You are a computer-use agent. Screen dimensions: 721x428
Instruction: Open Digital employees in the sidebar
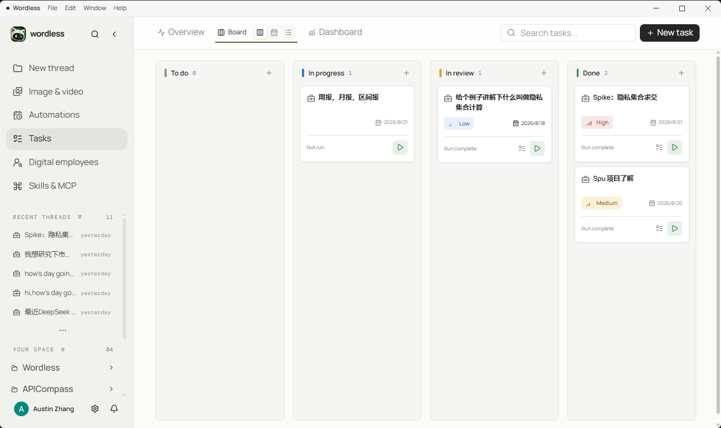coord(66,162)
